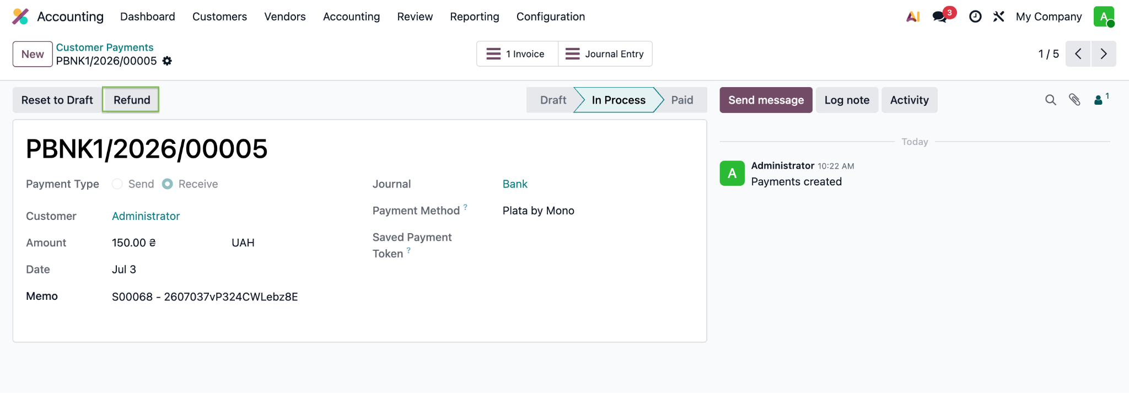Open the activities clock icon

pyautogui.click(x=975, y=17)
